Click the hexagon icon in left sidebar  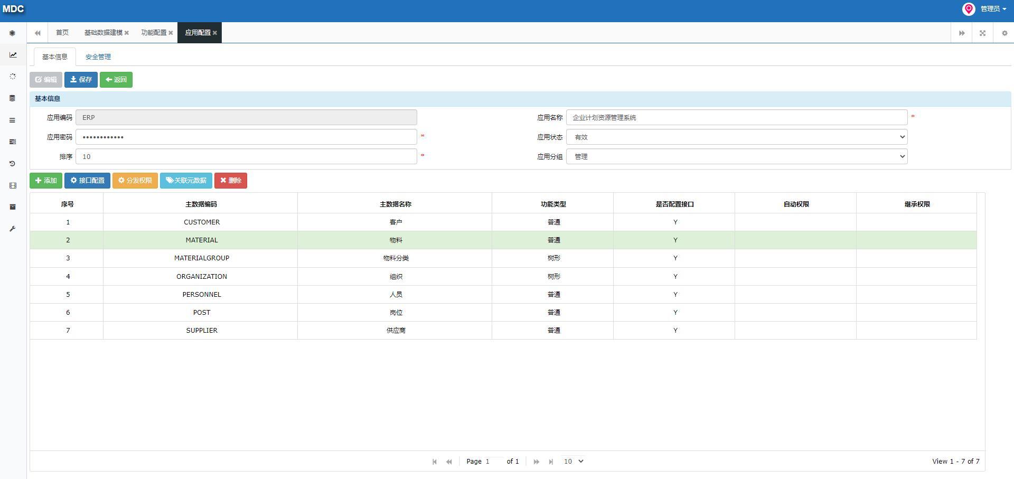[x=13, y=33]
